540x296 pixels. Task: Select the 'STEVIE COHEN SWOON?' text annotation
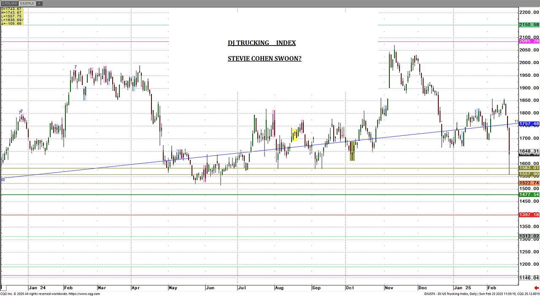[265, 59]
